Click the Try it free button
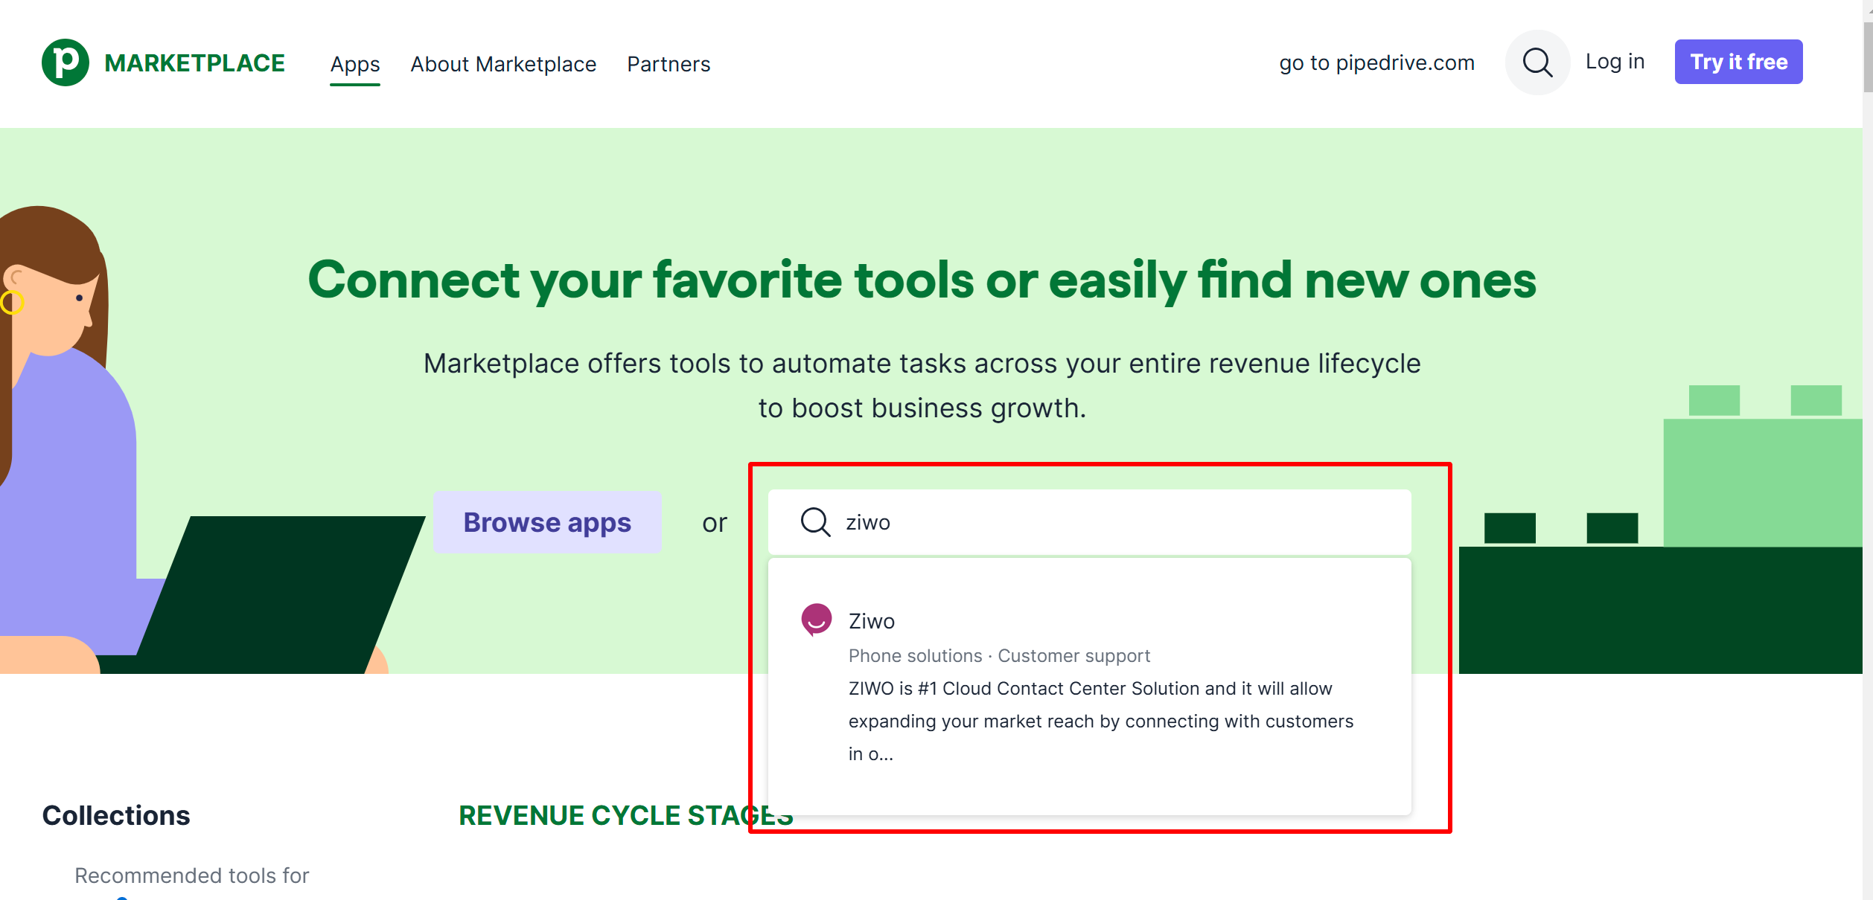 [x=1738, y=62]
